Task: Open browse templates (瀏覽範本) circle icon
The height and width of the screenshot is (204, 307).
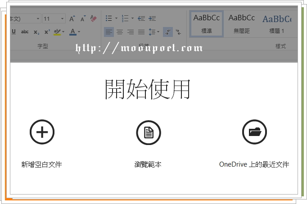Action: [x=149, y=132]
